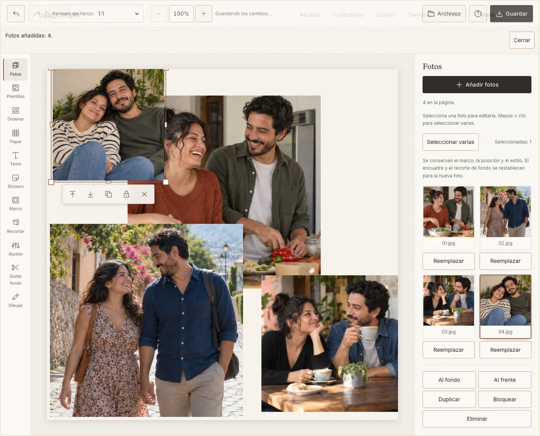Select the 02.jpg thumbnail

[505, 218]
